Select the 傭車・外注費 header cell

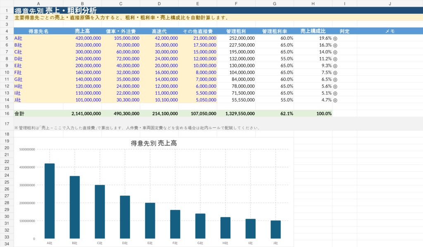coord(121,31)
